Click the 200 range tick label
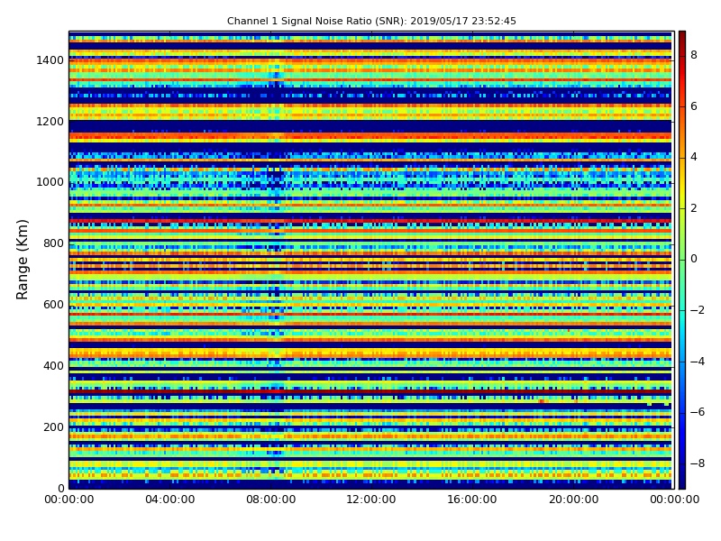The height and width of the screenshot is (541, 721). click(53, 426)
